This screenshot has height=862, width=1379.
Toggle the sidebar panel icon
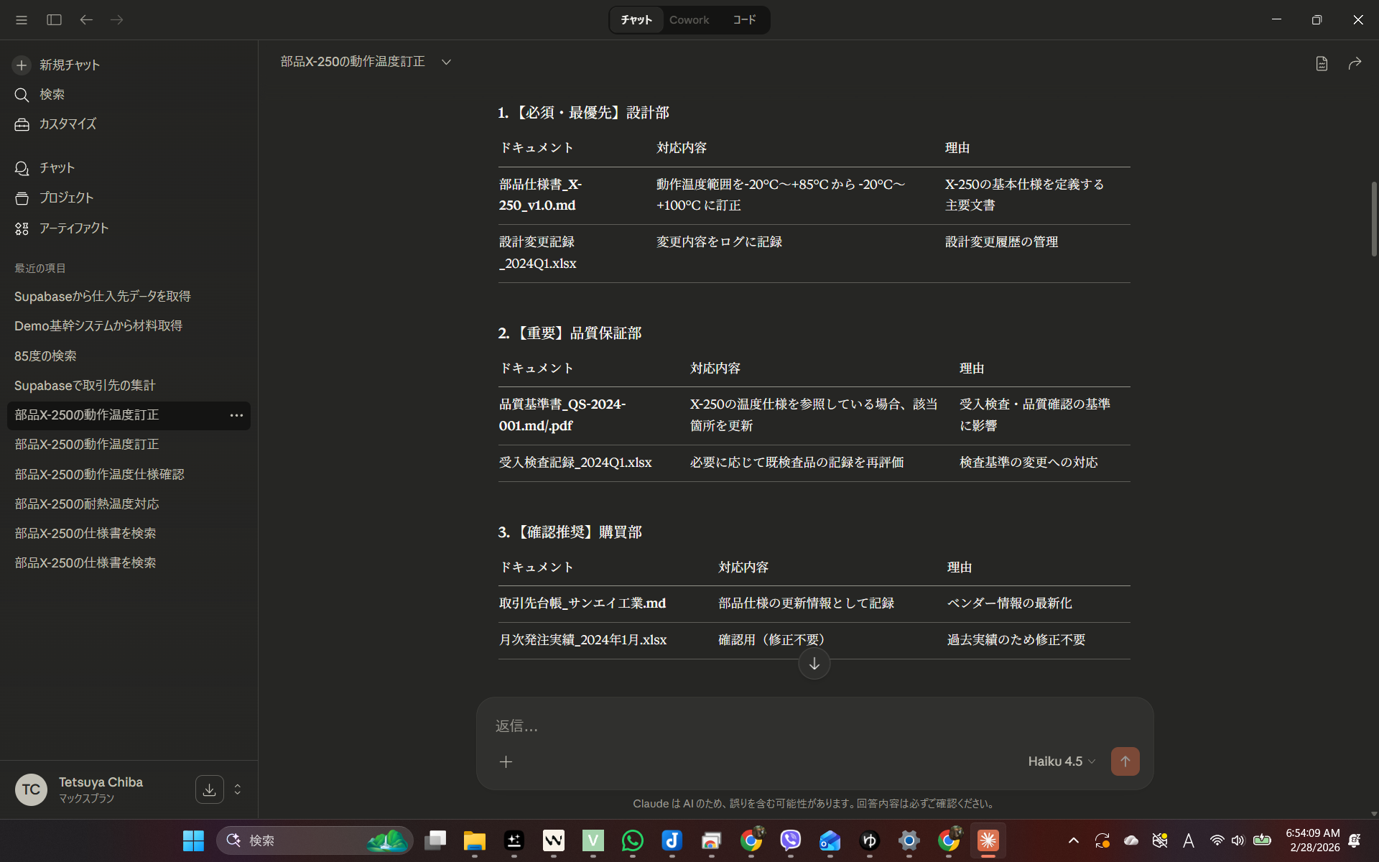pyautogui.click(x=54, y=20)
